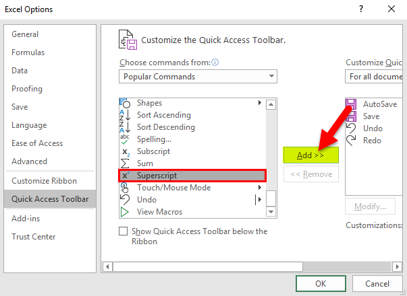Click the Sort Descending icon
Viewport: 407px width, 296px height.
125,127
